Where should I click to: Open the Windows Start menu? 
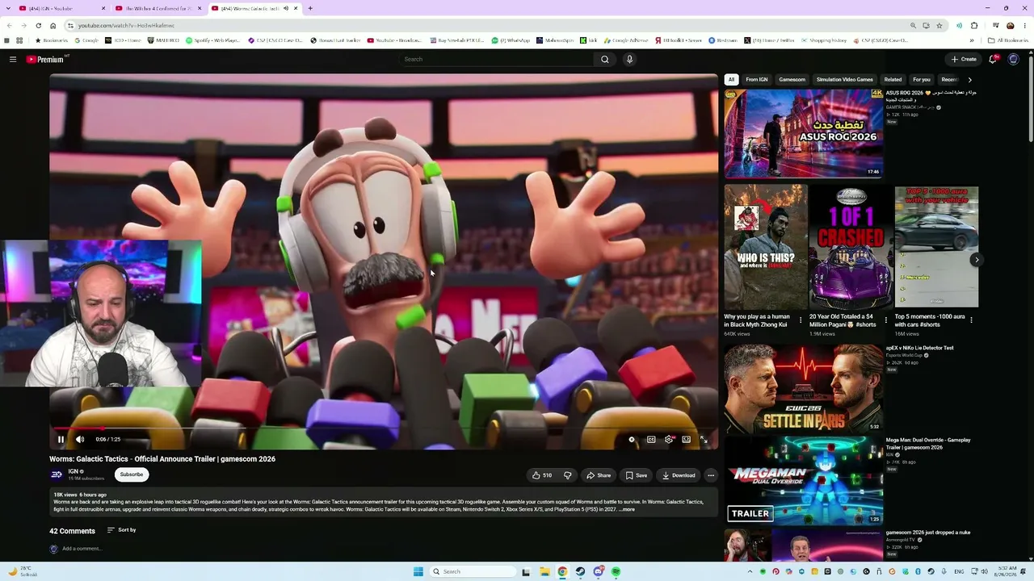point(418,571)
